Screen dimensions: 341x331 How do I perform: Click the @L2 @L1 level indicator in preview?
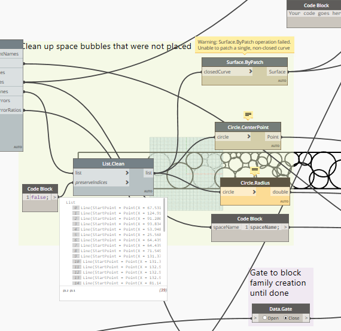[x=69, y=290]
